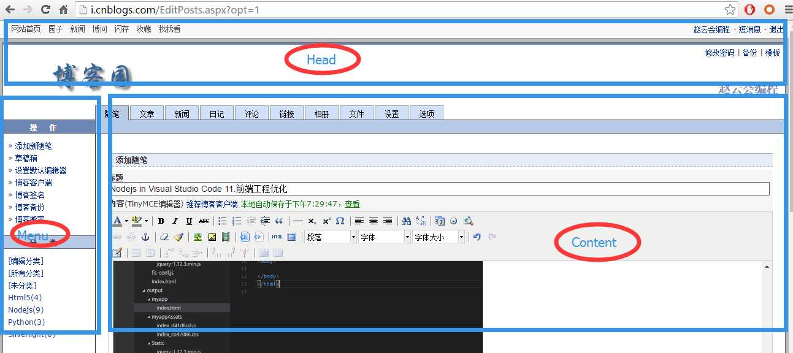793x353 pixels.
Task: Select the Nodejs(9) category
Action: tap(26, 309)
